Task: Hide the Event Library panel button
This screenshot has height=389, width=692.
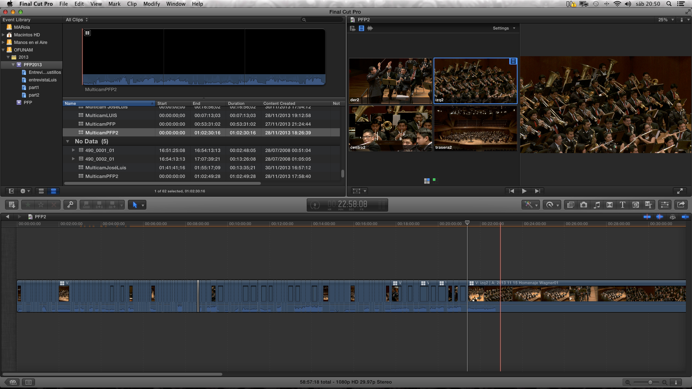Action: coord(11,191)
